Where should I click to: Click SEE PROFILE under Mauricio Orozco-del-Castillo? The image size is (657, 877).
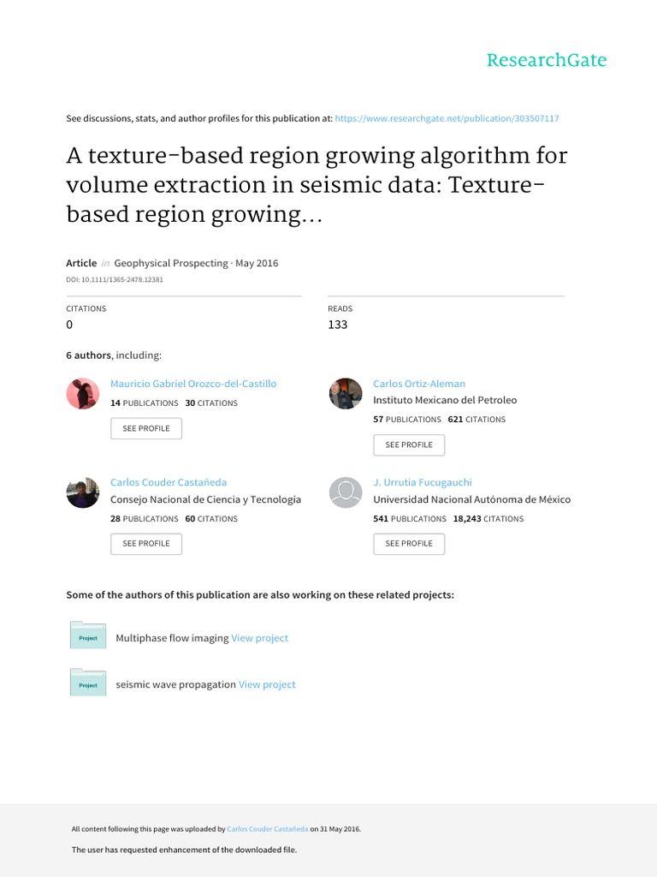point(146,428)
